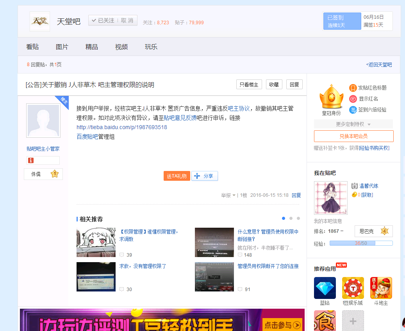This screenshot has height=331, width=405.
Task: Click the red NEW badge by 推荐应用
Action: [341, 265]
